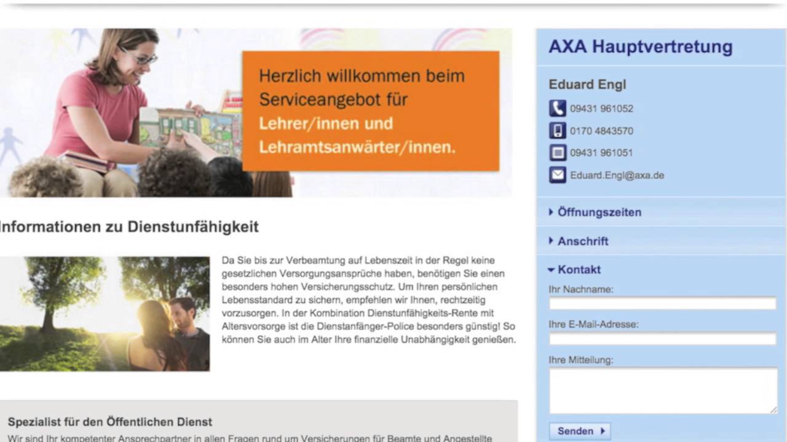Click the couple under trees photo
This screenshot has height=442, width=787.
point(105,314)
